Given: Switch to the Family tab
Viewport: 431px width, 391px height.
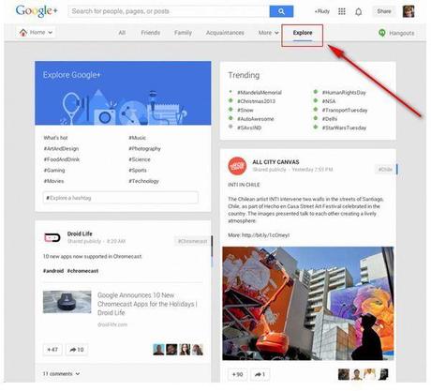Looking at the screenshot, I should pos(183,33).
